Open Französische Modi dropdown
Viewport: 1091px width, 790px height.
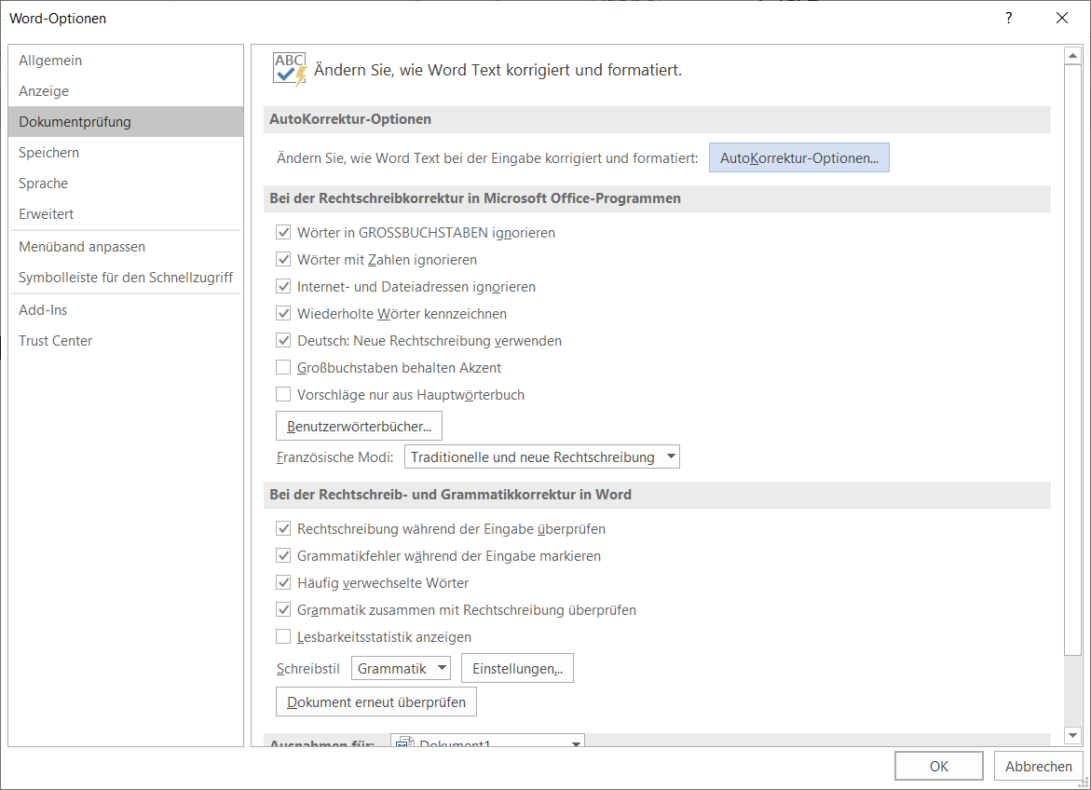point(541,457)
